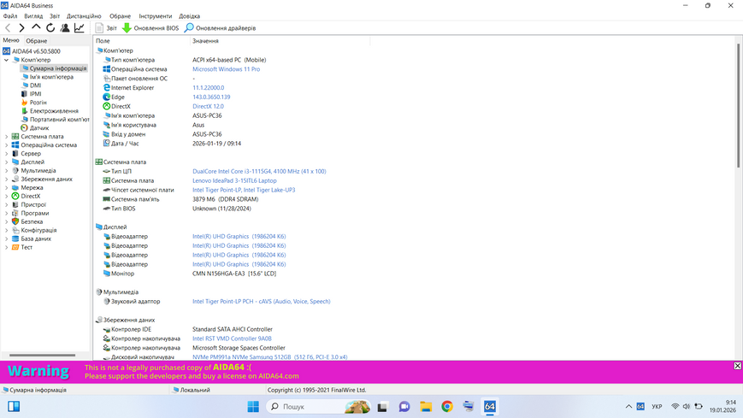Image resolution: width=743 pixels, height=418 pixels.
Task: Refresh the view with the Refresh icon
Action: [x=50, y=28]
